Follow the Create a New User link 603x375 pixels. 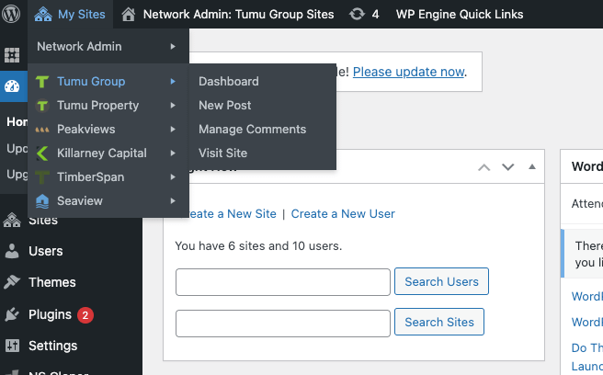343,214
